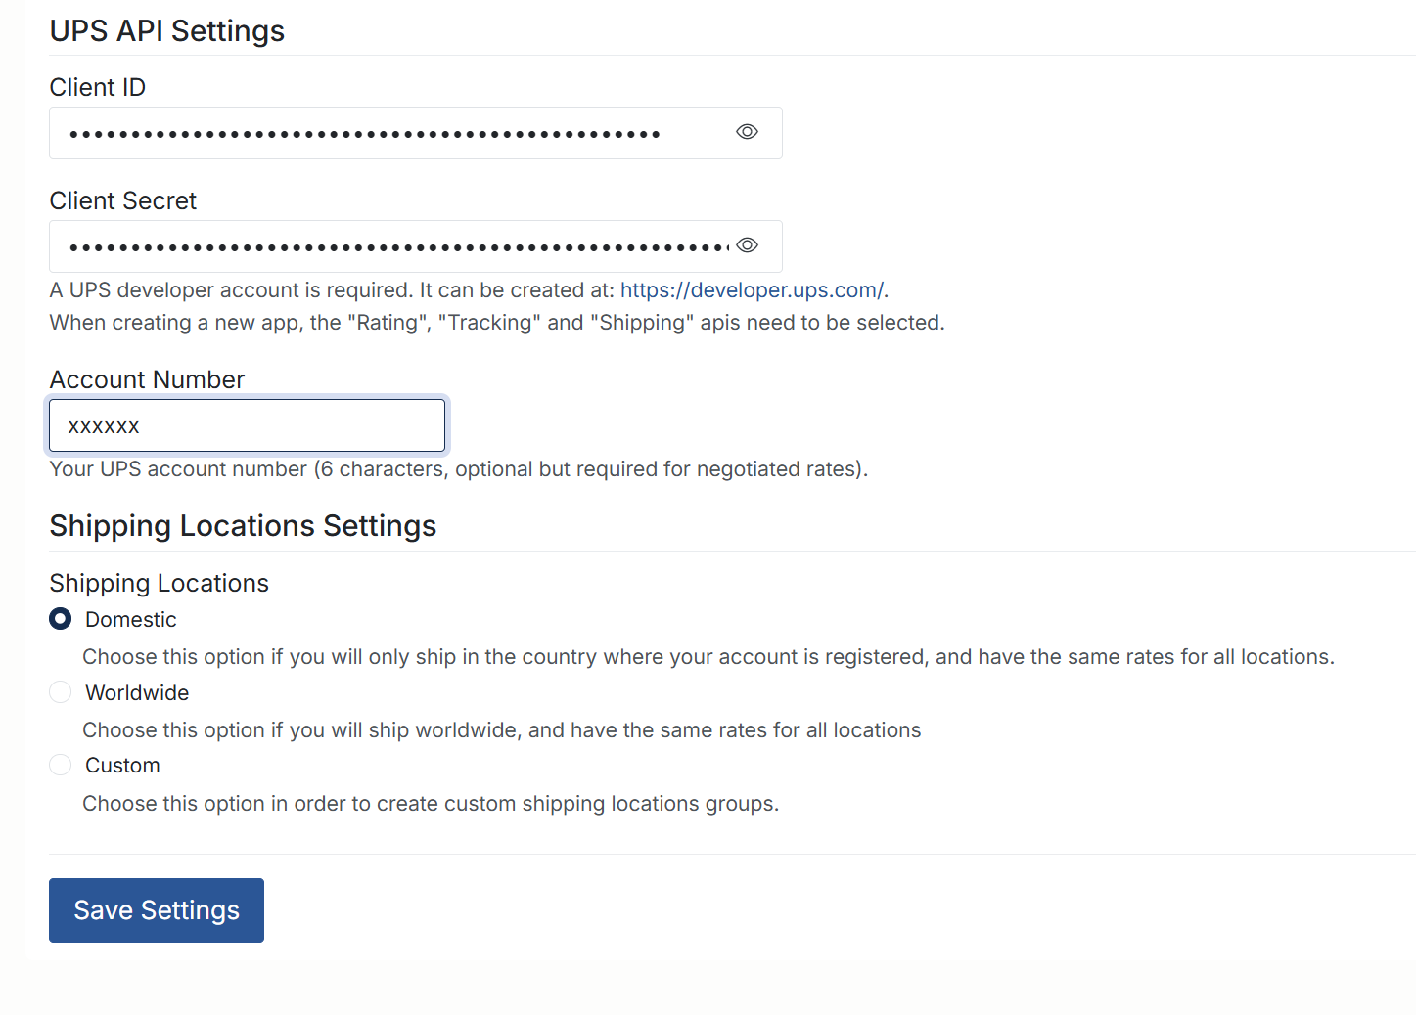The image size is (1416, 1015).
Task: Click the UPS API Settings heading
Action: point(166,30)
